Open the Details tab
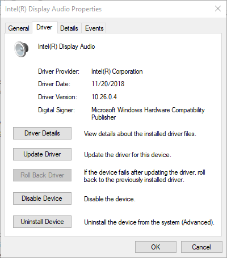This screenshot has height=258, width=227. tap(69, 28)
